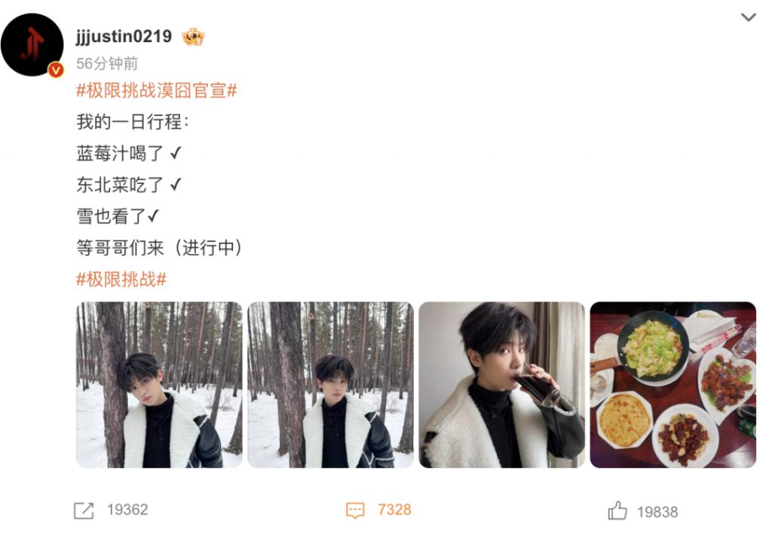772x538 pixels.
Task: Open the username jjjustin0219 link
Action: pyautogui.click(x=124, y=36)
